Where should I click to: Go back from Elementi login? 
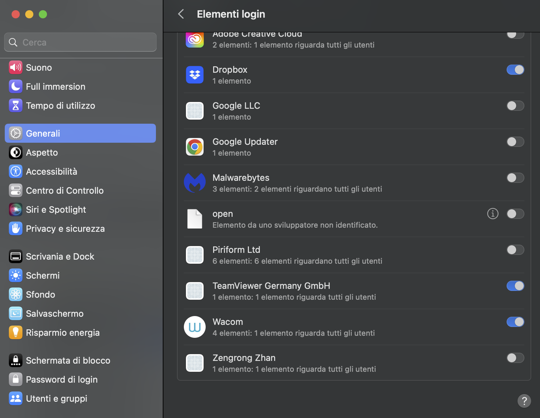[x=181, y=14]
